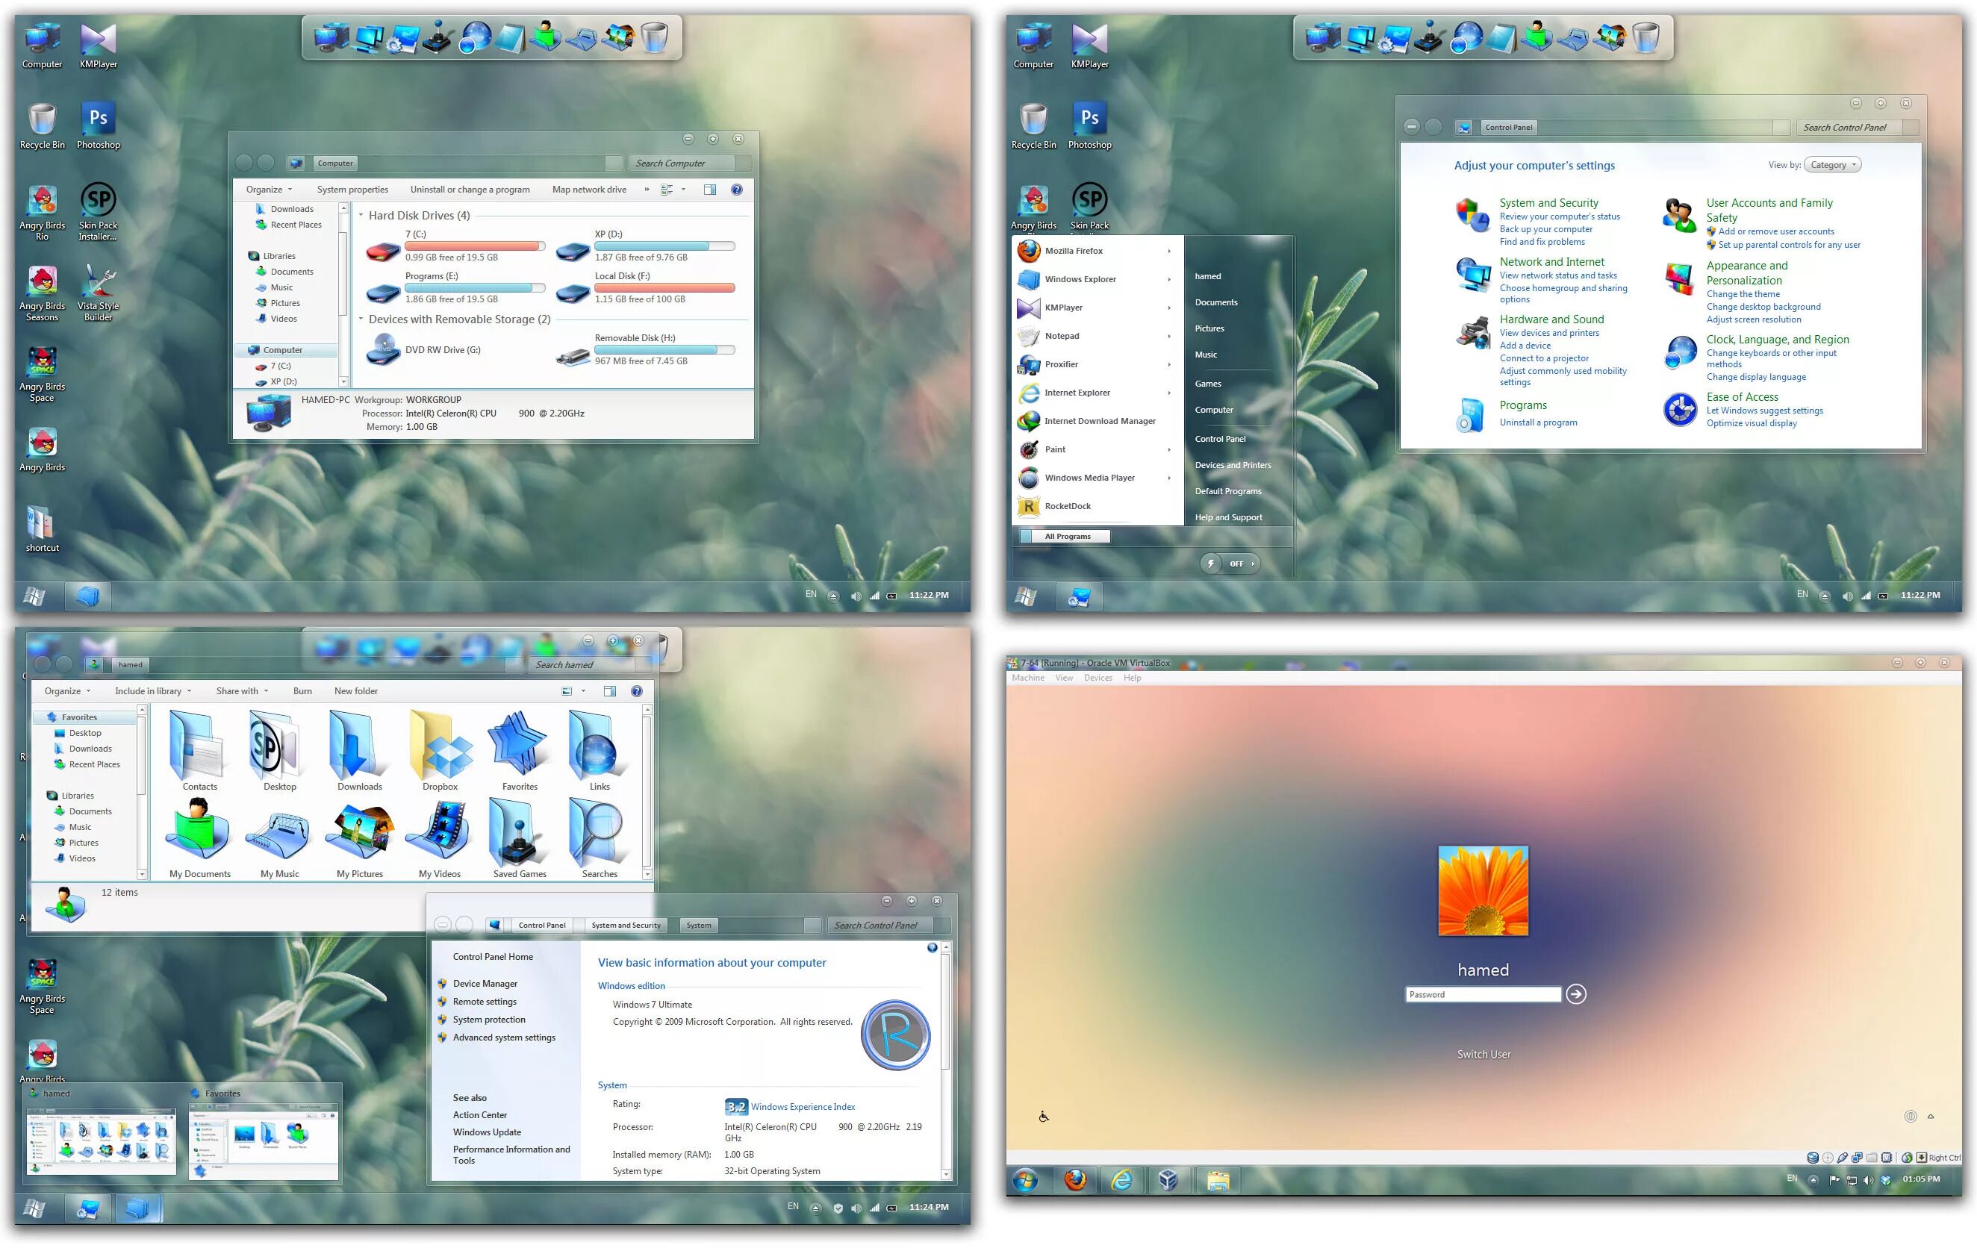
Task: Click the Windows Update link
Action: 486,1132
